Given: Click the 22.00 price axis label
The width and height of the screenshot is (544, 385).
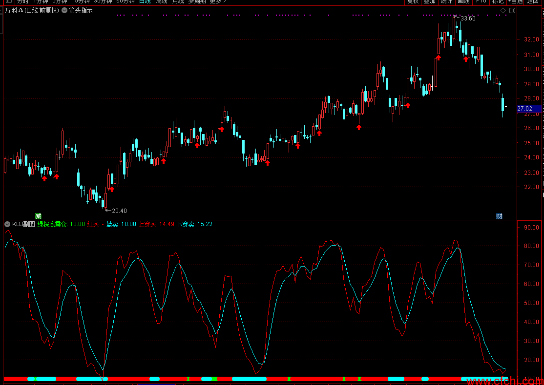Looking at the screenshot, I should pos(531,187).
